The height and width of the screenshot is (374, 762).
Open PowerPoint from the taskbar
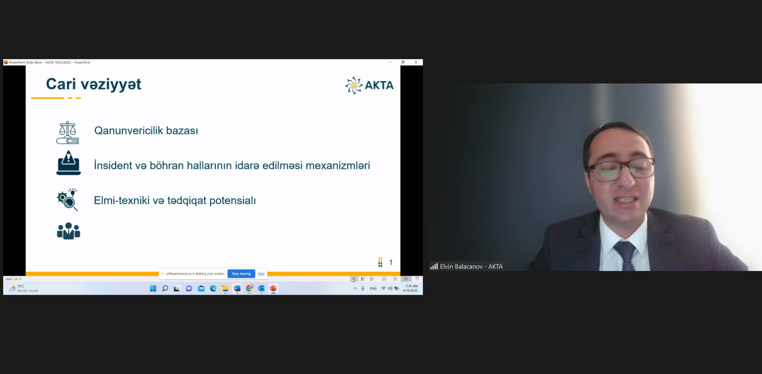[x=273, y=289]
